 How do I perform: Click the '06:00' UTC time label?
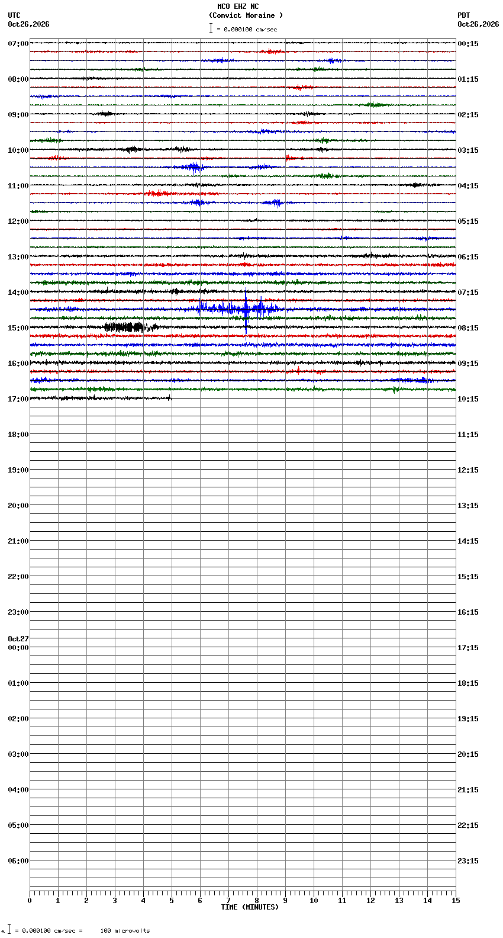pyautogui.click(x=18, y=861)
